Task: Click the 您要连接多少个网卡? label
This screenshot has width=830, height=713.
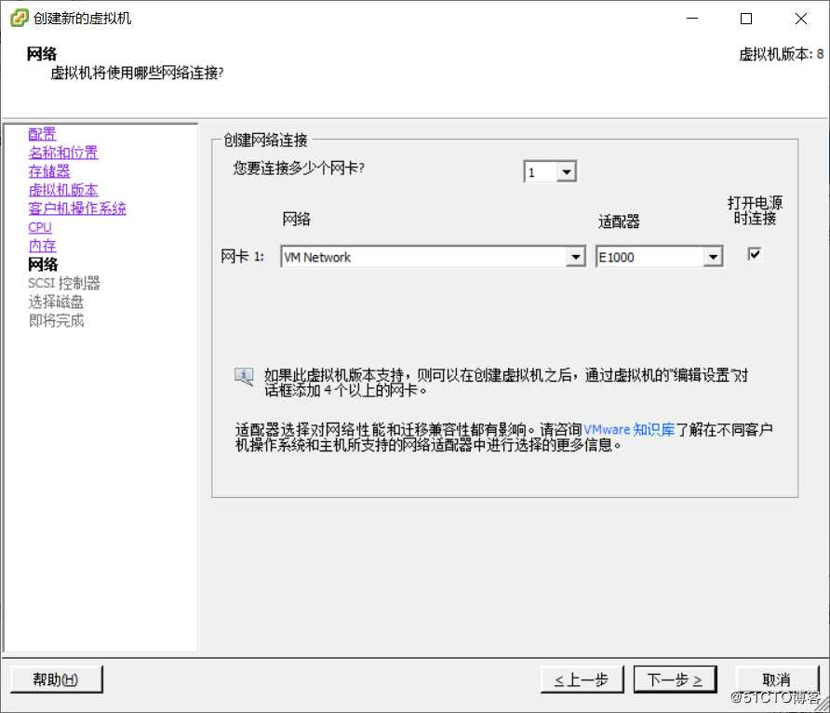Action: coord(299,168)
